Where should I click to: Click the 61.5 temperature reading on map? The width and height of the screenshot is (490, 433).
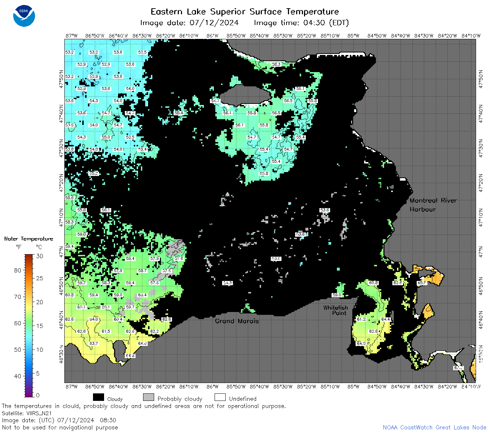coord(106,331)
